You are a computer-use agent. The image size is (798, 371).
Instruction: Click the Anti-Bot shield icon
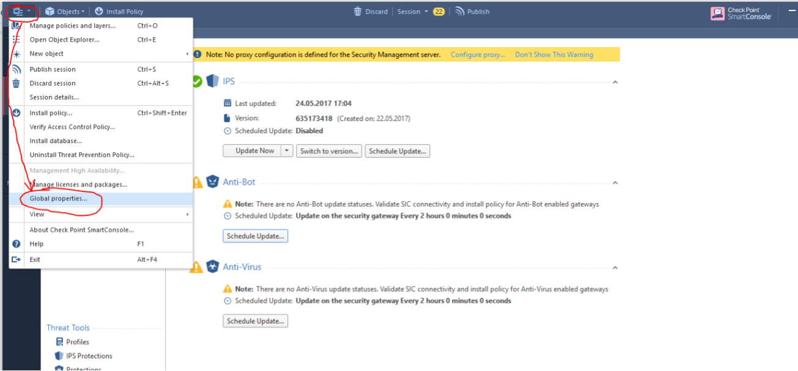[212, 182]
